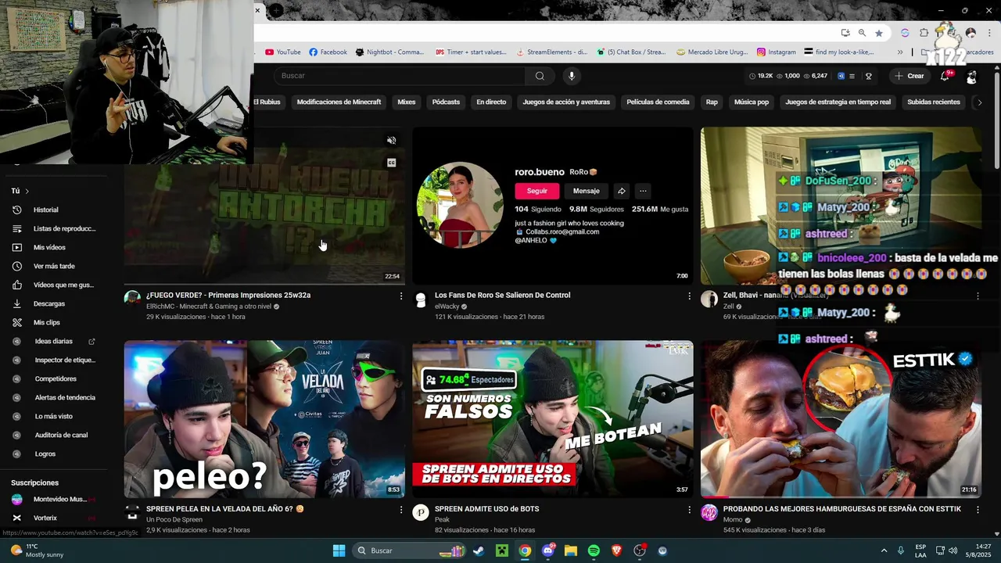The image size is (1001, 563).
Task: Open Steam from the taskbar
Action: (x=479, y=550)
